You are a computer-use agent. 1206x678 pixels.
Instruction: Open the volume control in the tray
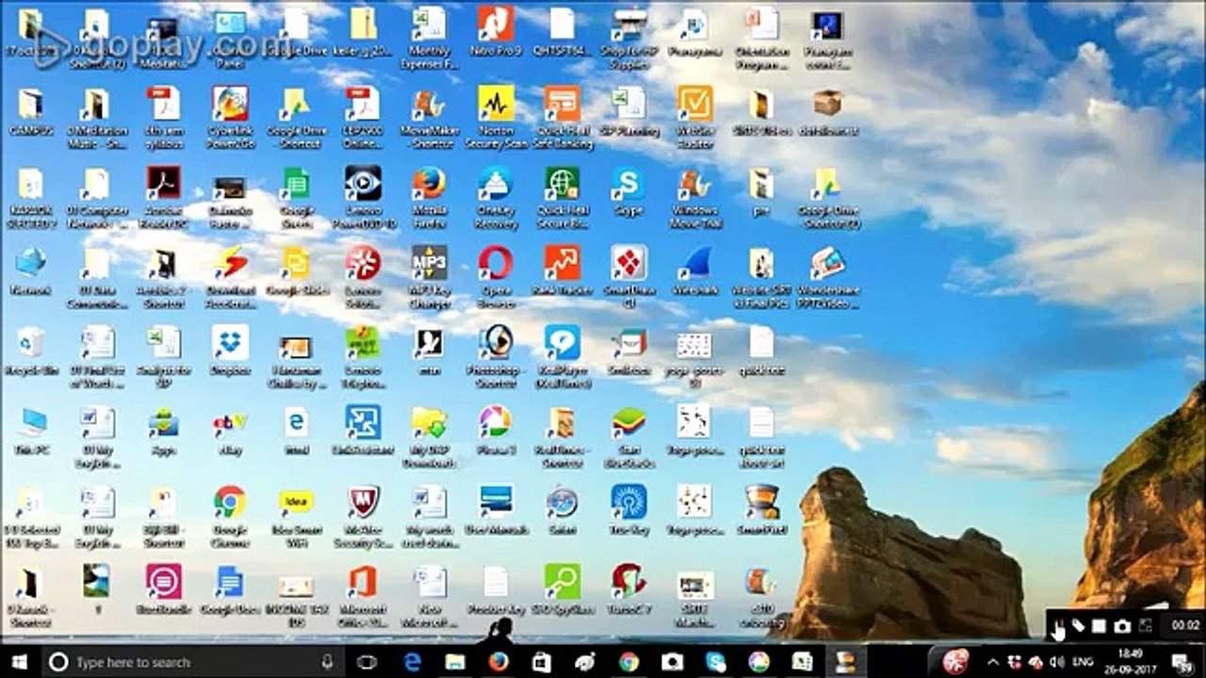coord(1058,663)
